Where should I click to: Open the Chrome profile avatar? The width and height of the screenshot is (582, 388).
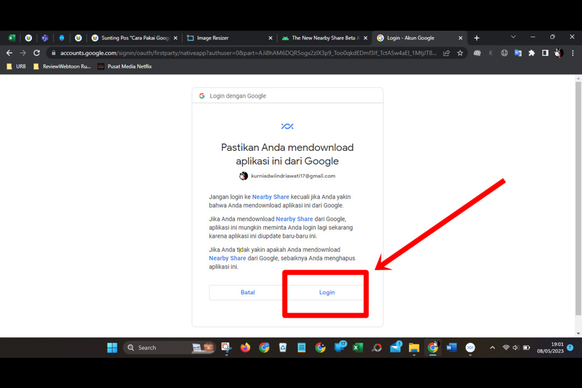559,53
